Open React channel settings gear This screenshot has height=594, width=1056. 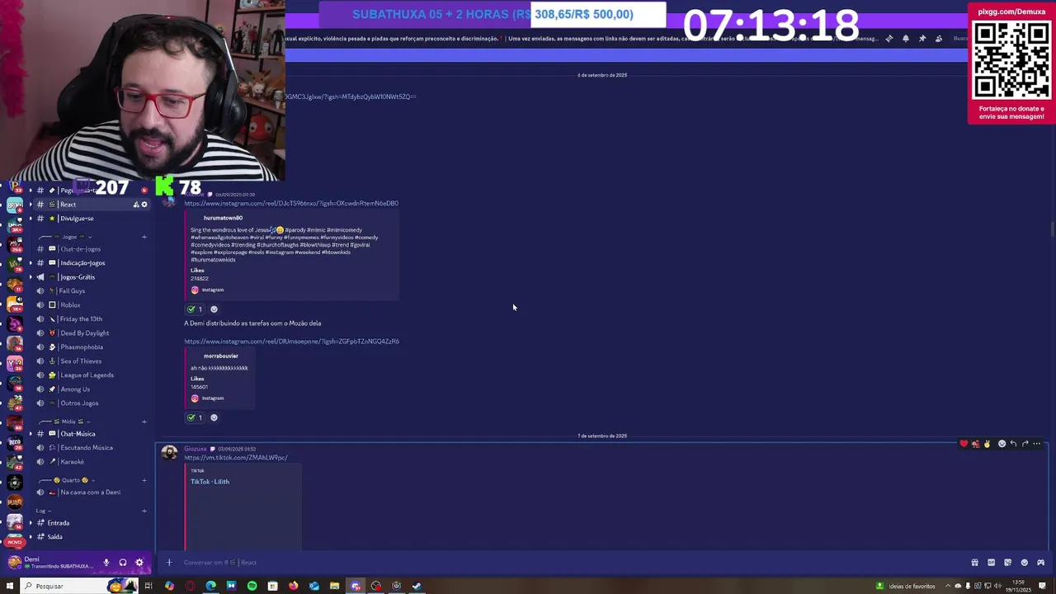click(x=144, y=205)
